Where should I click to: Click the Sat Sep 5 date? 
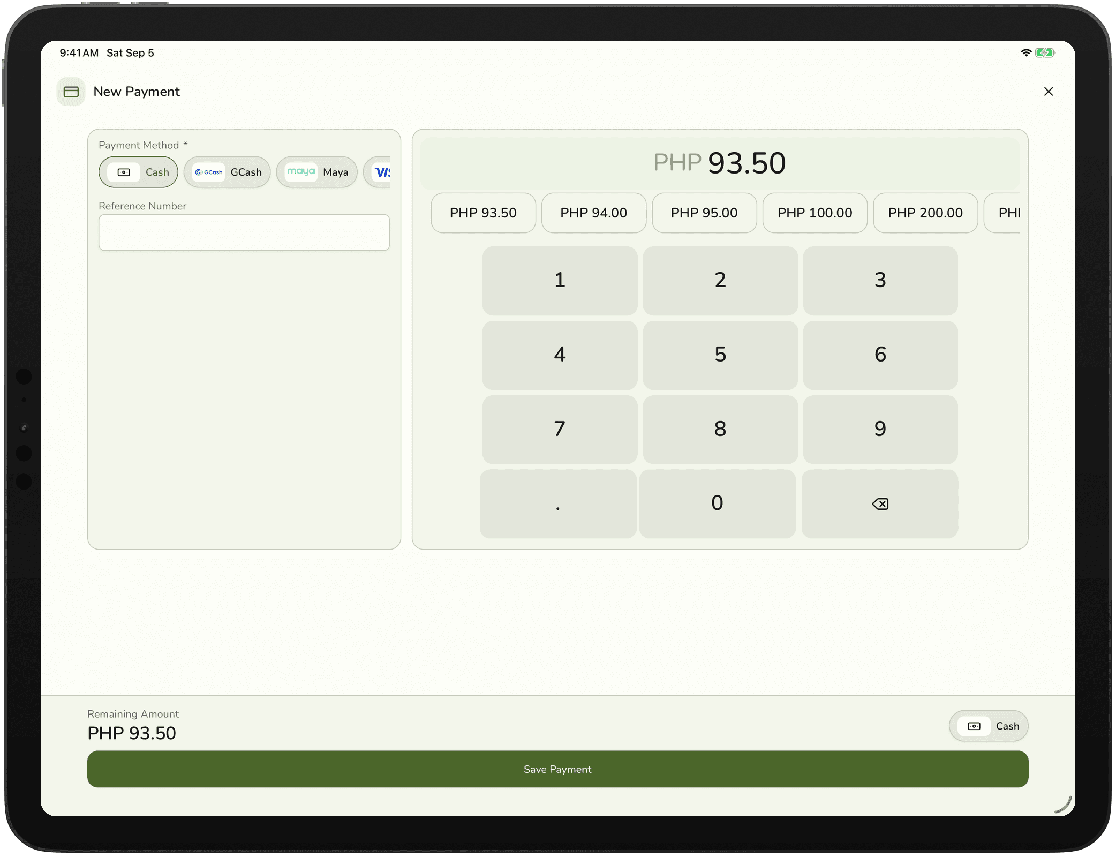pos(130,52)
